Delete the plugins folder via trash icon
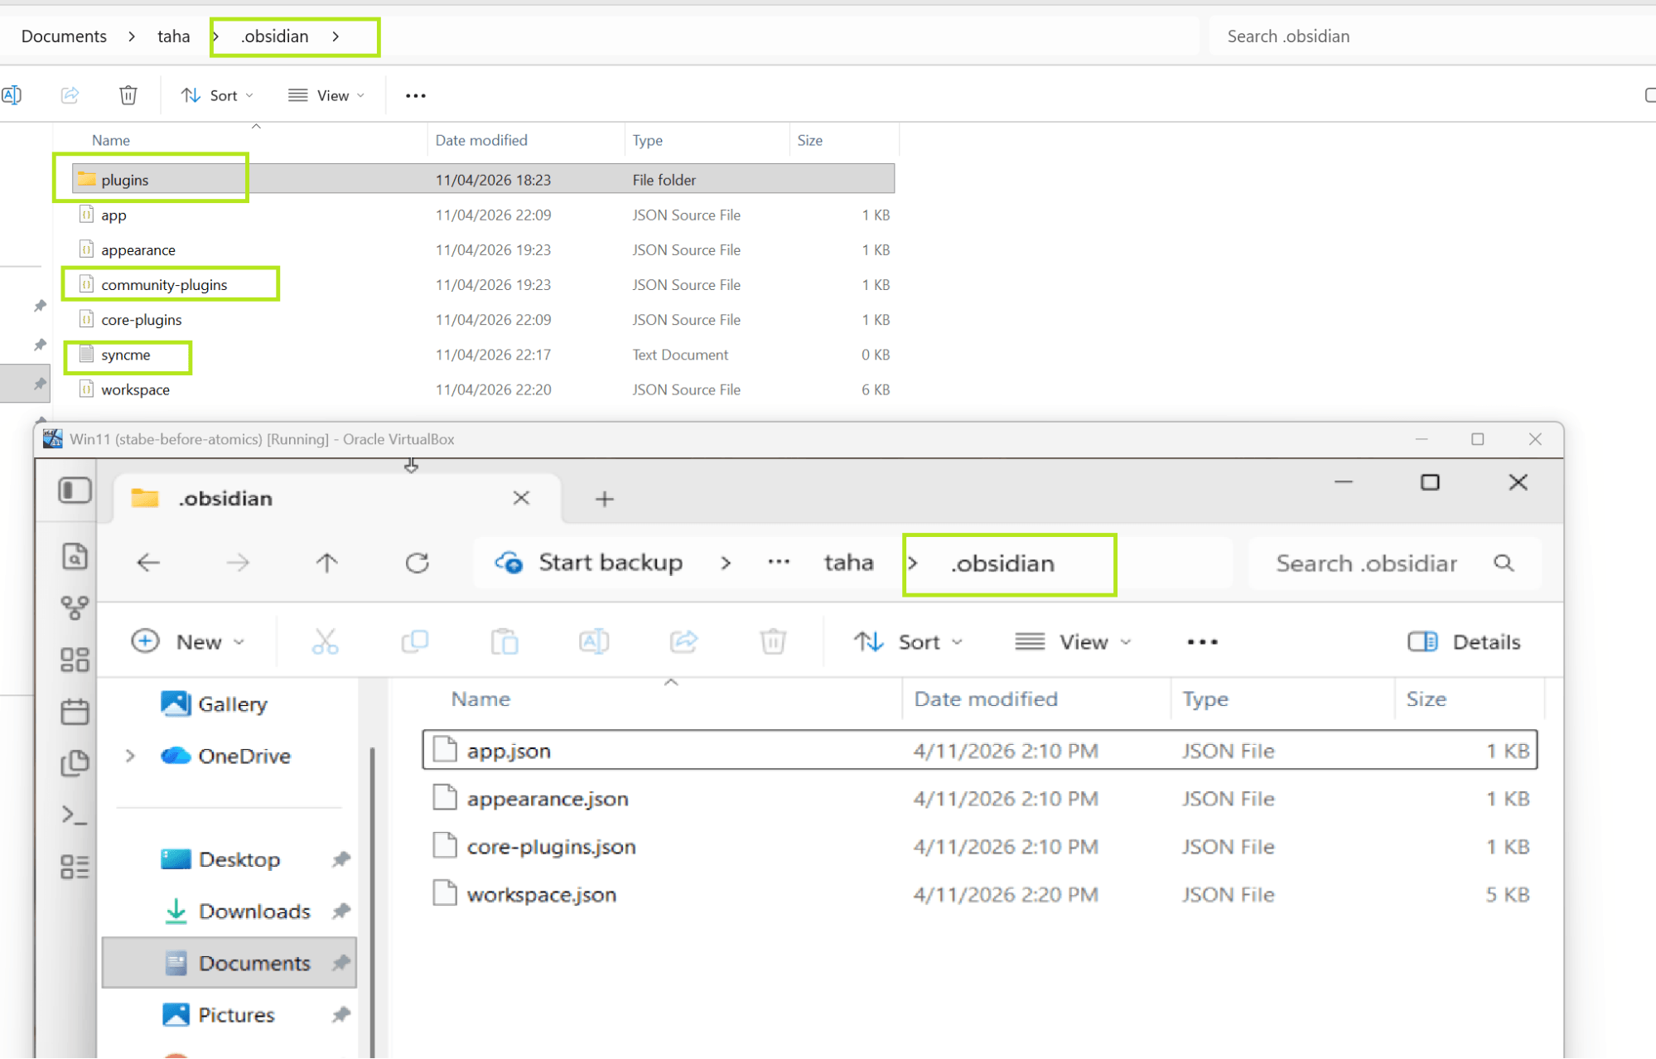Screen dimensions: 1656x1059 pyautogui.click(x=128, y=94)
